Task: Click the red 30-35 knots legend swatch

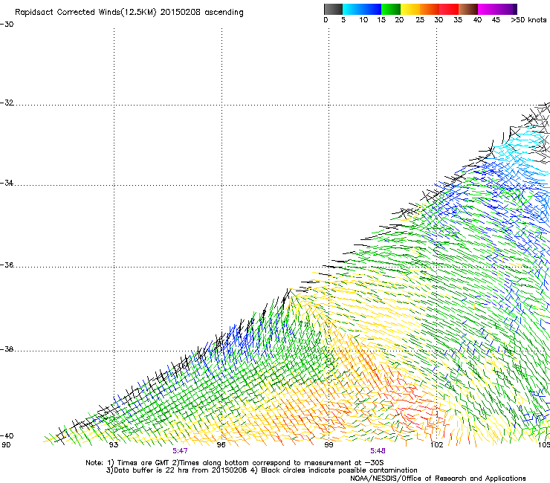Action: 449,9
